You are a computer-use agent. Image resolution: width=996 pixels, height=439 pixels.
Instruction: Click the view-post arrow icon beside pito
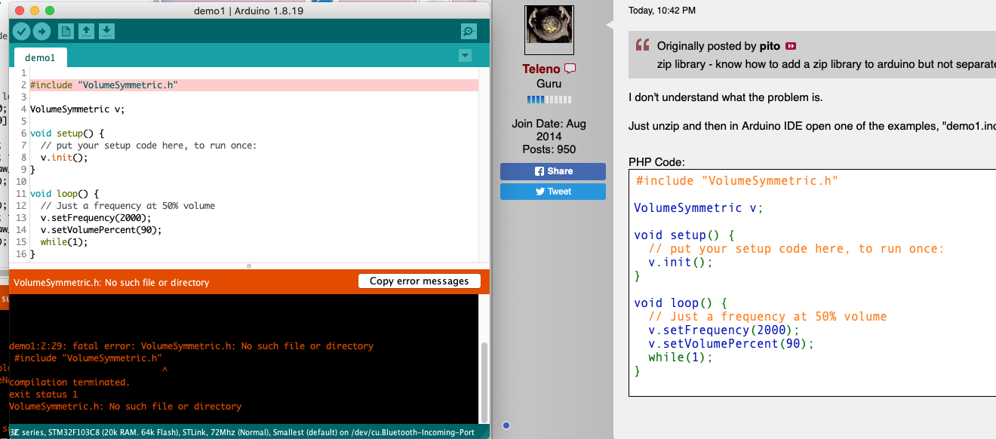click(x=791, y=46)
